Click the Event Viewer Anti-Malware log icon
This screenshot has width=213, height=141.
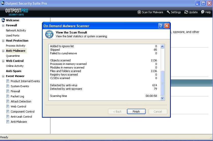point(8,122)
